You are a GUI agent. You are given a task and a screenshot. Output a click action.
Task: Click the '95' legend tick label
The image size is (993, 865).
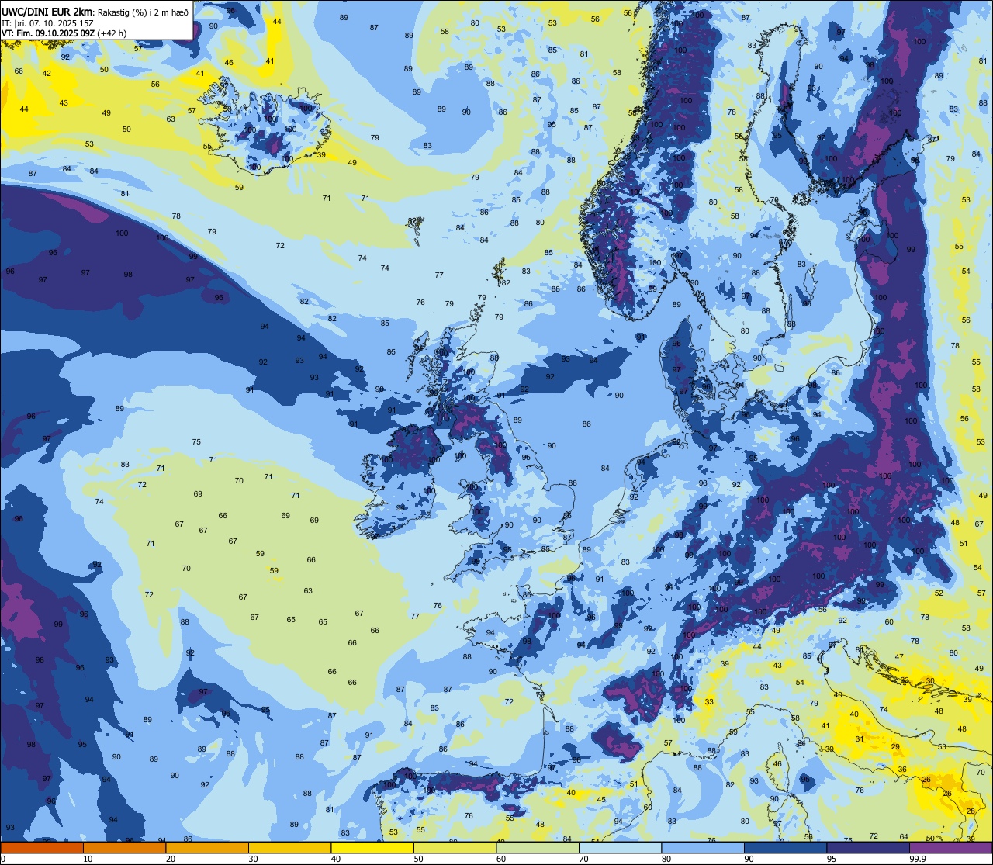click(x=831, y=859)
